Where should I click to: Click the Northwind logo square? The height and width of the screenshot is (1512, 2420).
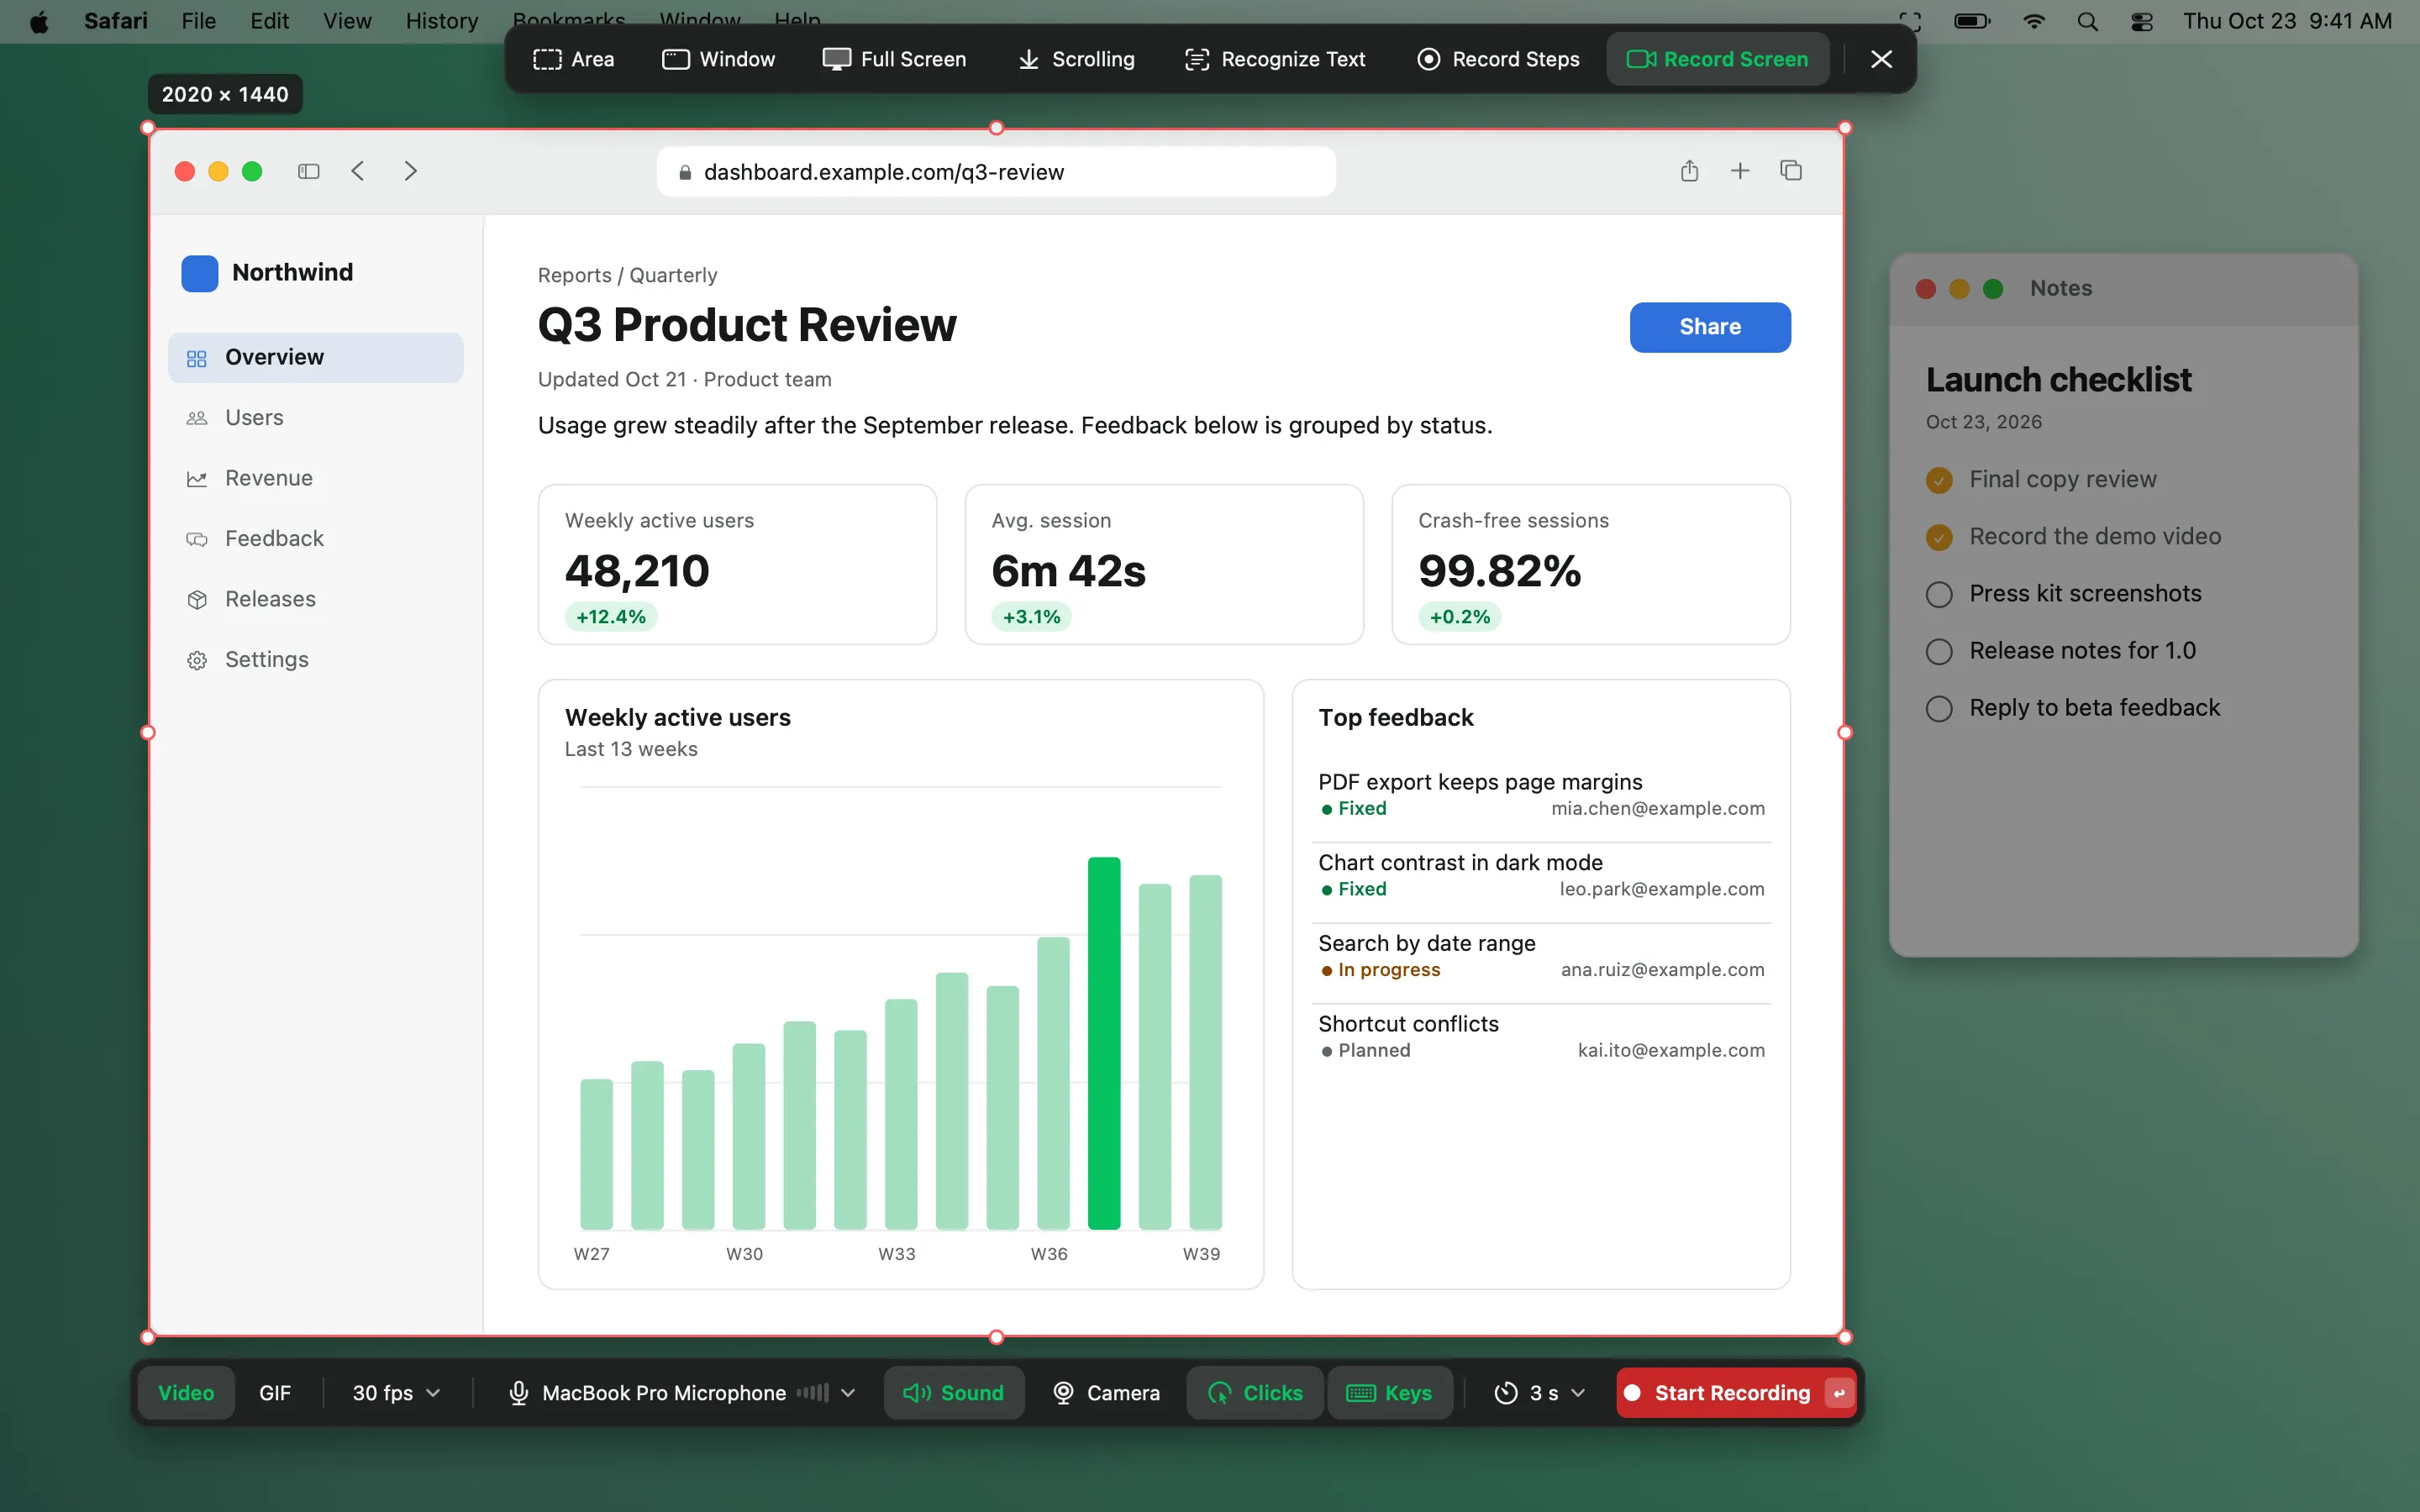(199, 273)
